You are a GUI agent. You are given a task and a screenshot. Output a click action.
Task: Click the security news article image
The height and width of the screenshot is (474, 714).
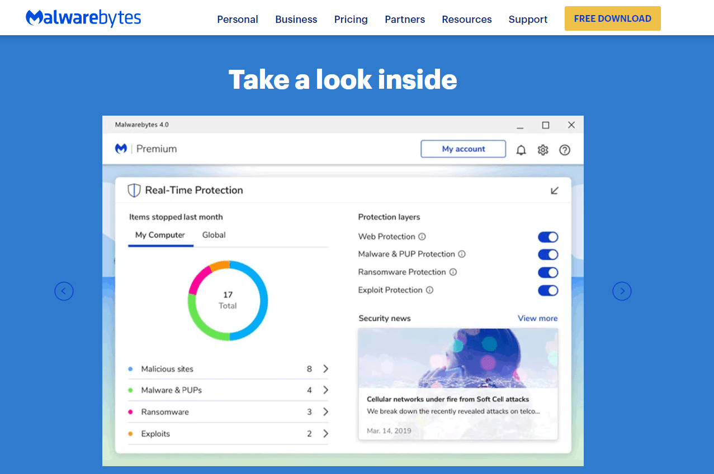[x=458, y=358]
